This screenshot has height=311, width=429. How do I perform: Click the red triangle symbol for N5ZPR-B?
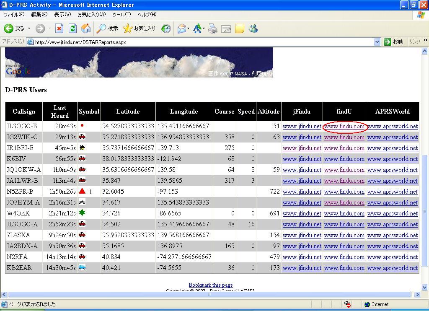tap(82, 191)
